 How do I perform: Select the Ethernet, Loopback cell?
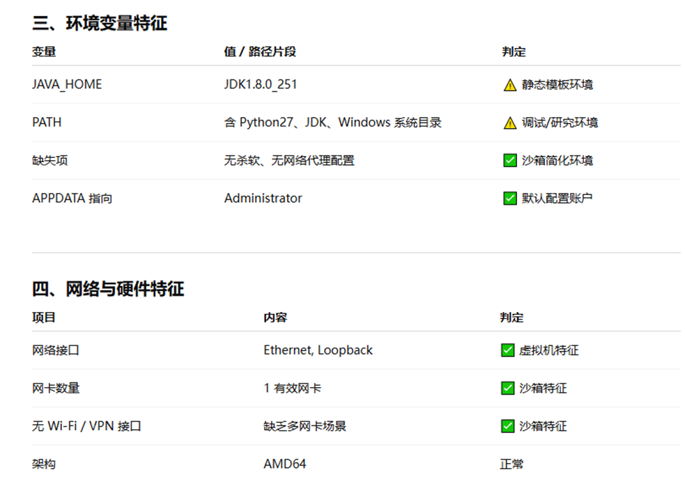coord(318,350)
